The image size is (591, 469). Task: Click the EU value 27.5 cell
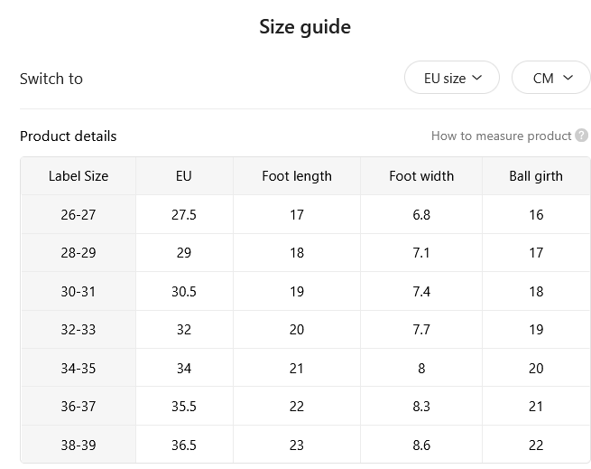[x=184, y=214]
